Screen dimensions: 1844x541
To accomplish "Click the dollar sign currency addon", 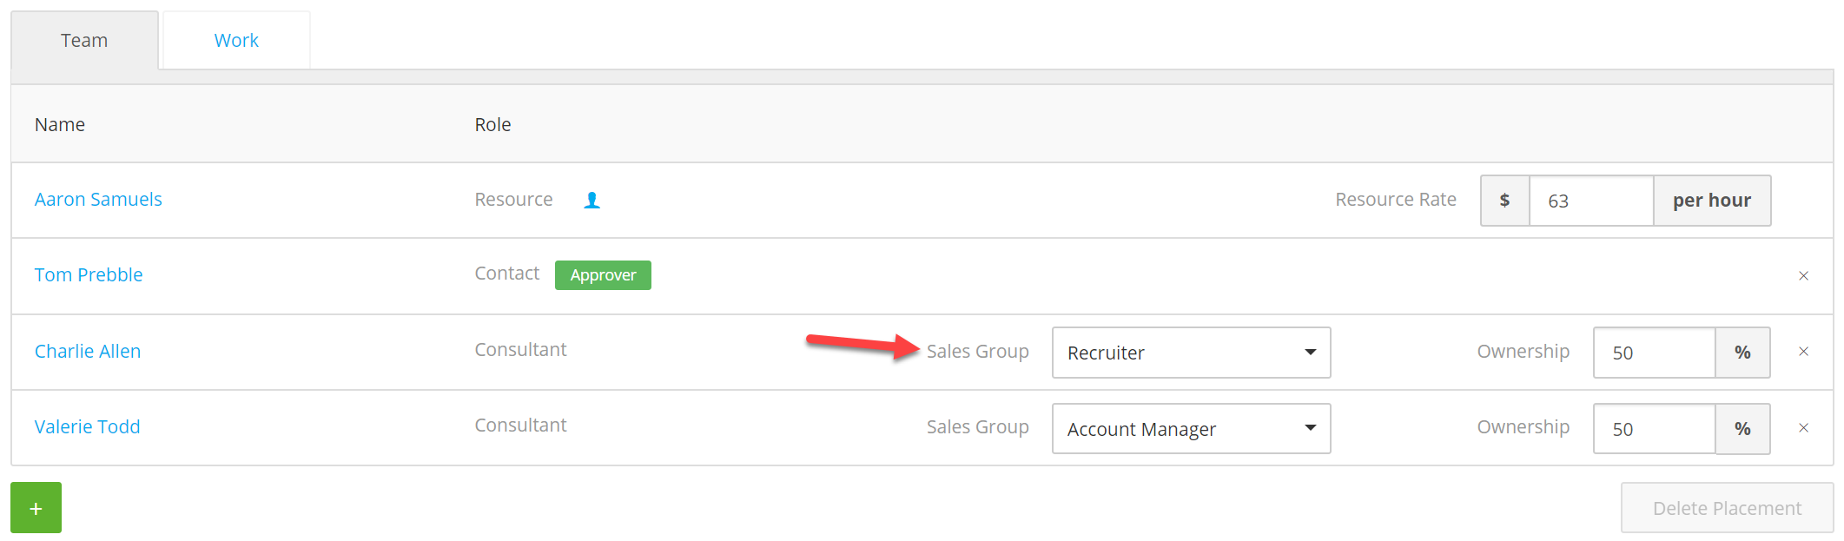I will point(1504,201).
